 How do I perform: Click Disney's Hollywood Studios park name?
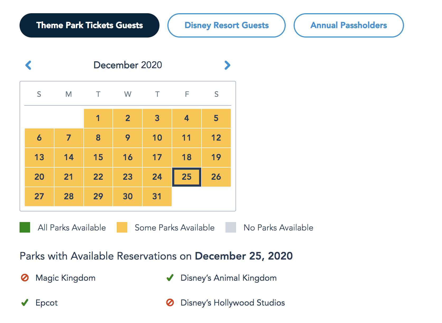click(233, 303)
